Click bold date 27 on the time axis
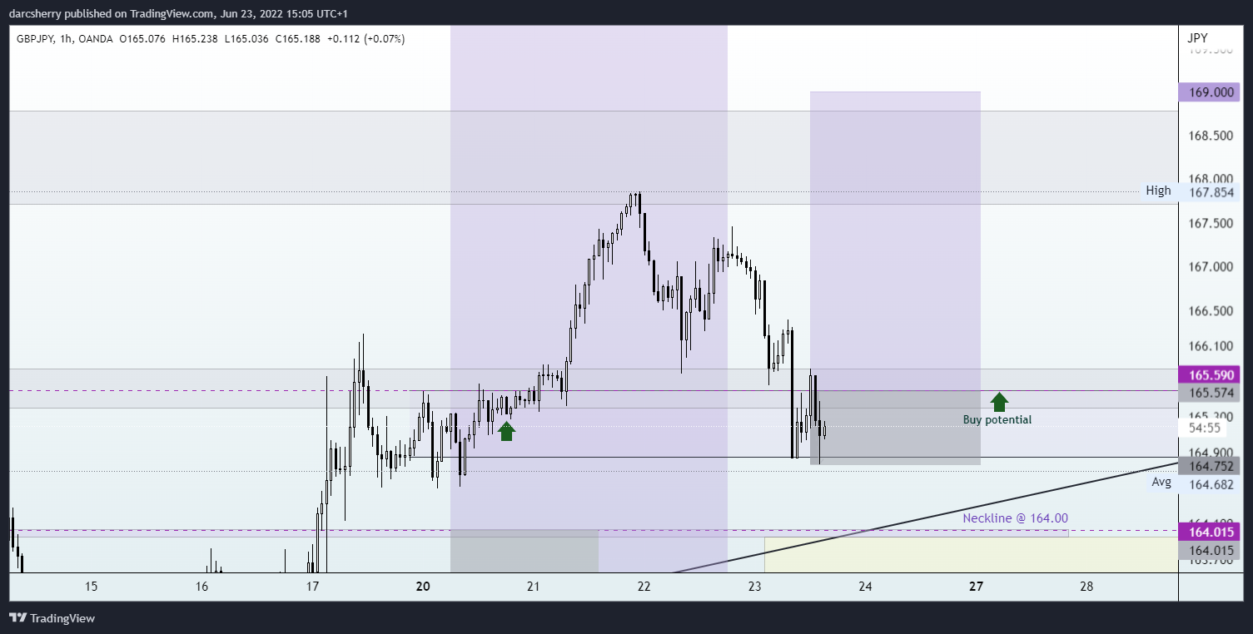The height and width of the screenshot is (634, 1253). pyautogui.click(x=977, y=587)
